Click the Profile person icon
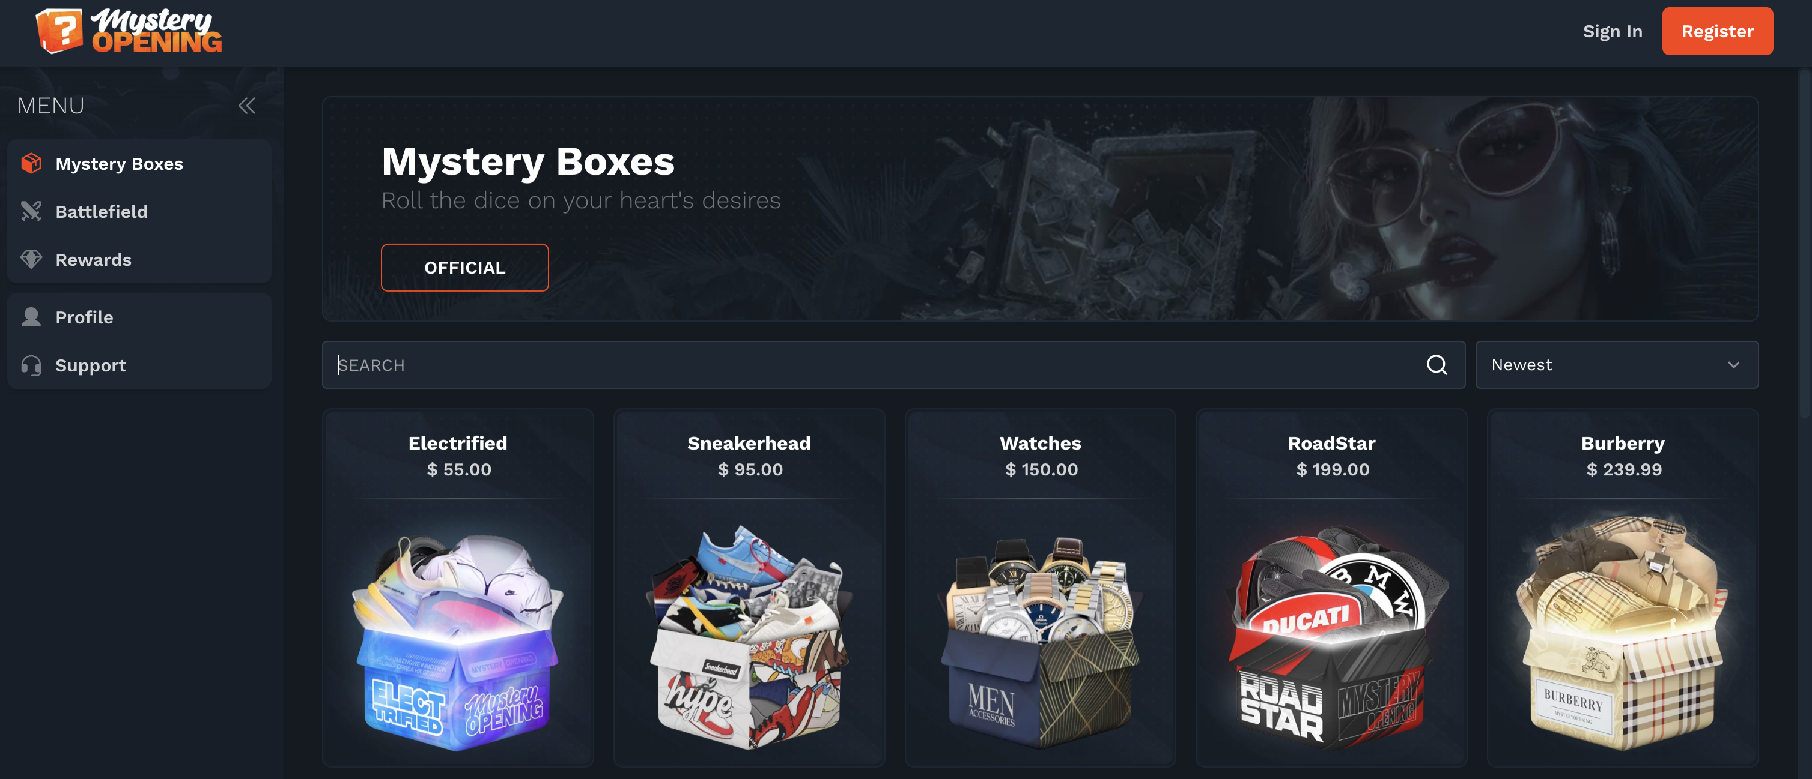The image size is (1812, 779). click(31, 317)
